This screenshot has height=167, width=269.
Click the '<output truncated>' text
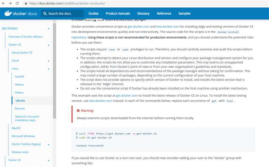coord(90,145)
